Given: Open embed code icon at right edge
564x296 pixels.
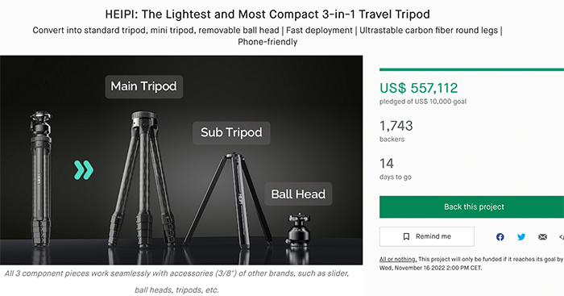Looking at the screenshot, I should [x=562, y=237].
